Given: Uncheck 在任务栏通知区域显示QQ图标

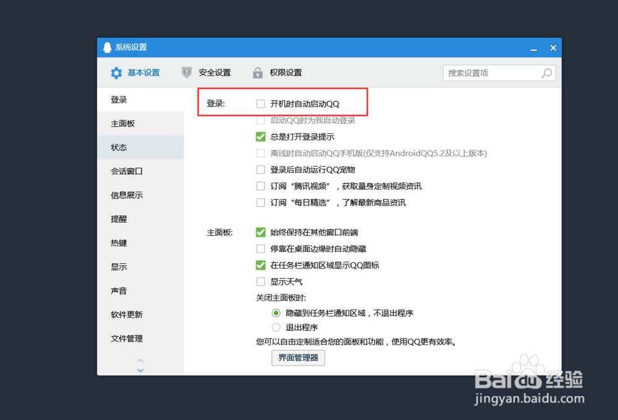Looking at the screenshot, I should [260, 265].
